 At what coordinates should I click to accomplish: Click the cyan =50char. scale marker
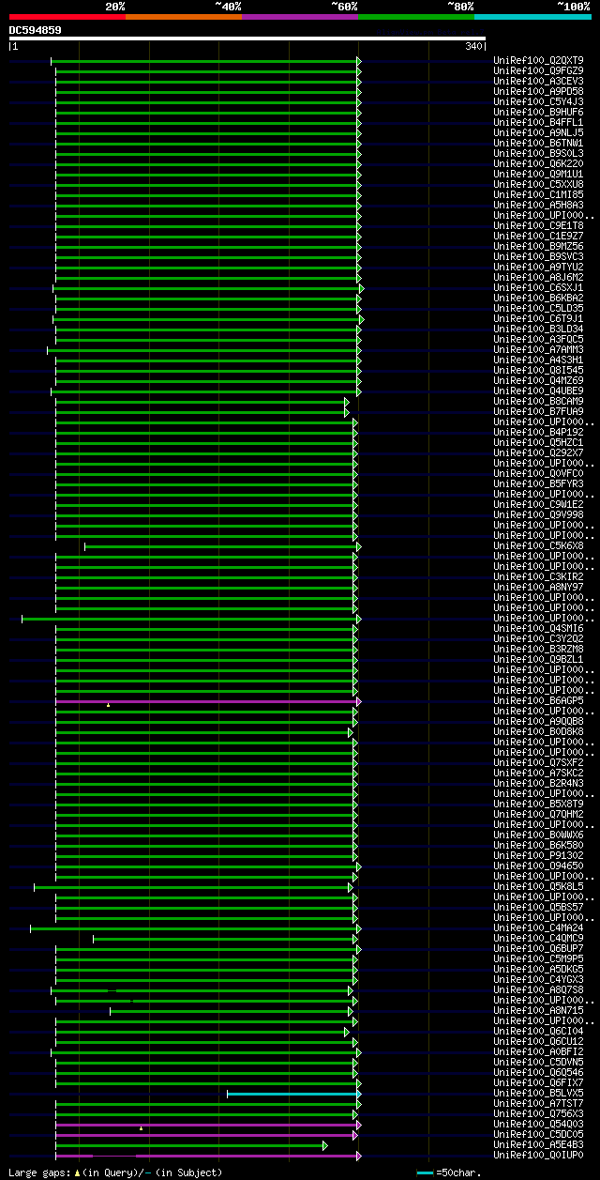425,1172
